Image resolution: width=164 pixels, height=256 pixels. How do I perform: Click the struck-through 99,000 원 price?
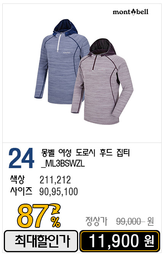click(135, 222)
